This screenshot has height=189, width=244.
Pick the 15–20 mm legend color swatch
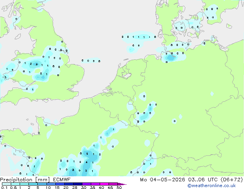tap(60, 184)
